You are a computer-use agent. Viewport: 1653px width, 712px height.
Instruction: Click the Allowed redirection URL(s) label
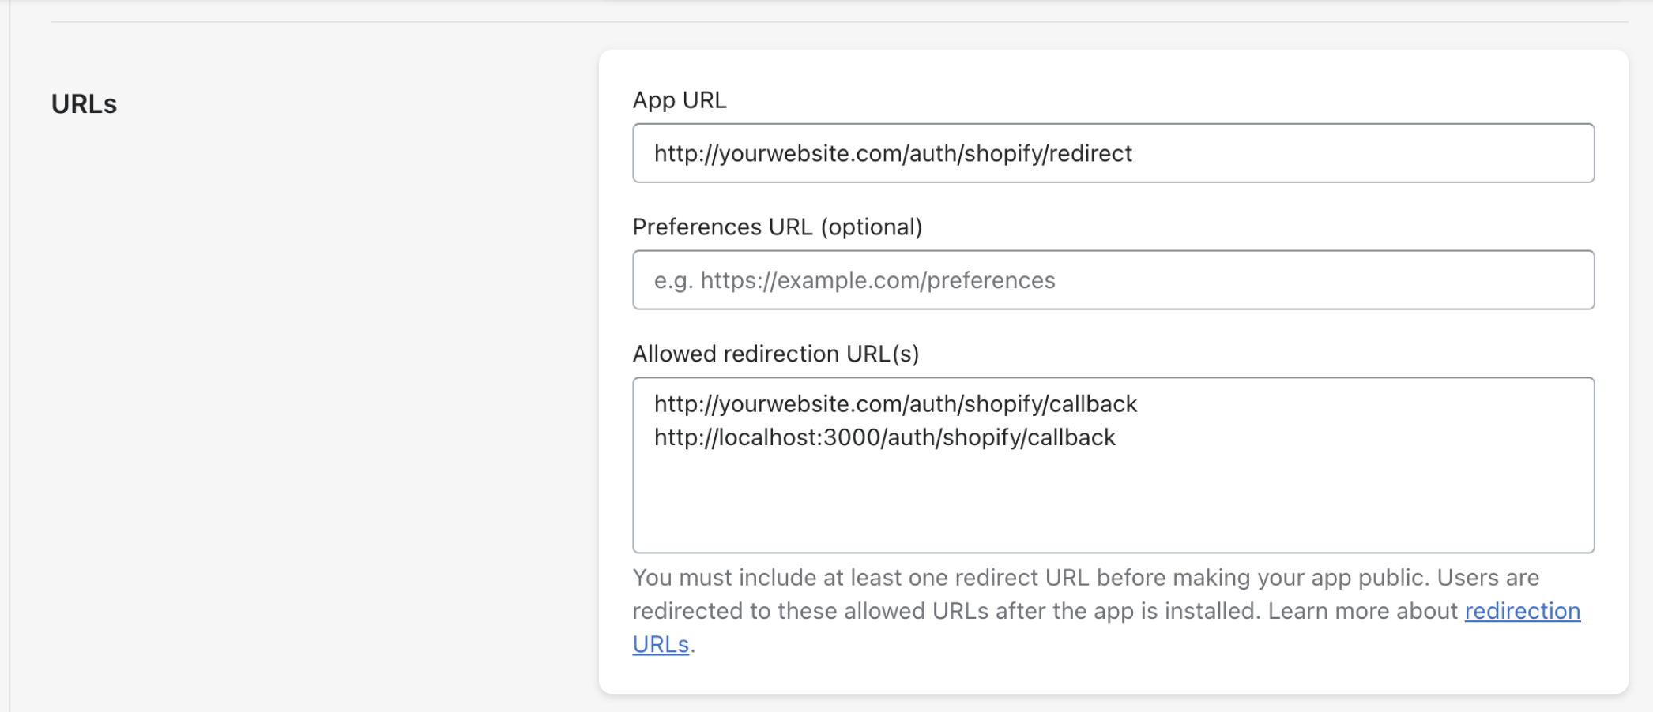[776, 354]
